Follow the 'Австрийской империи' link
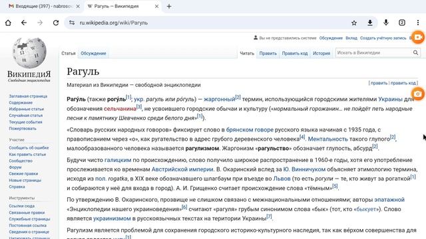Viewport: 426px width, 239px height. coord(182,169)
